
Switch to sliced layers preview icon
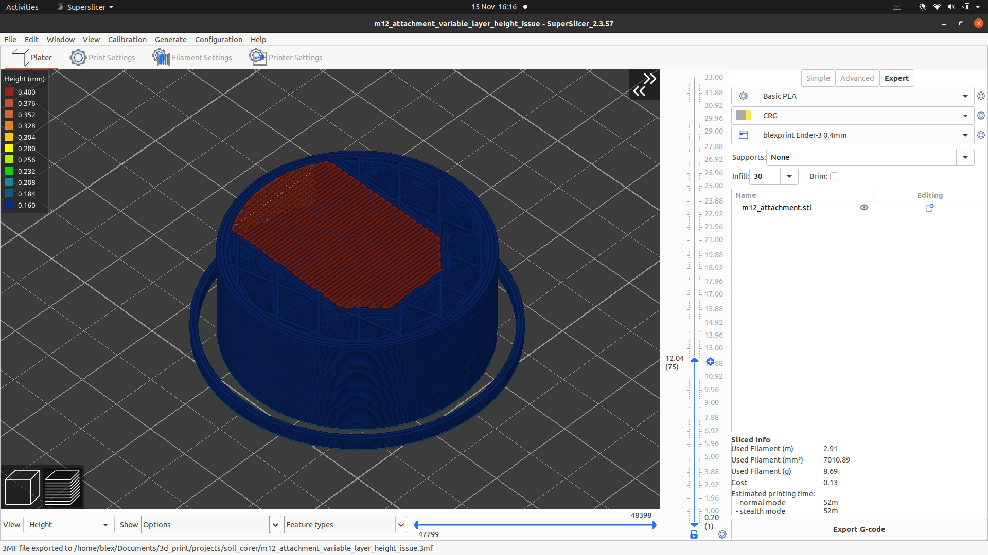(62, 487)
